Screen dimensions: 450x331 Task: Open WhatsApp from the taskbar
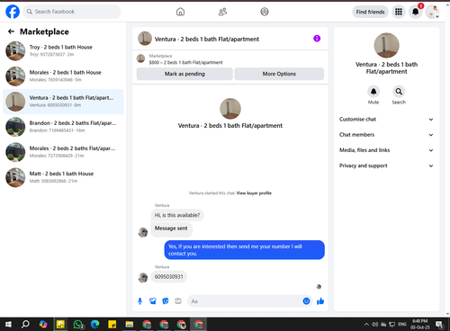tap(78, 325)
